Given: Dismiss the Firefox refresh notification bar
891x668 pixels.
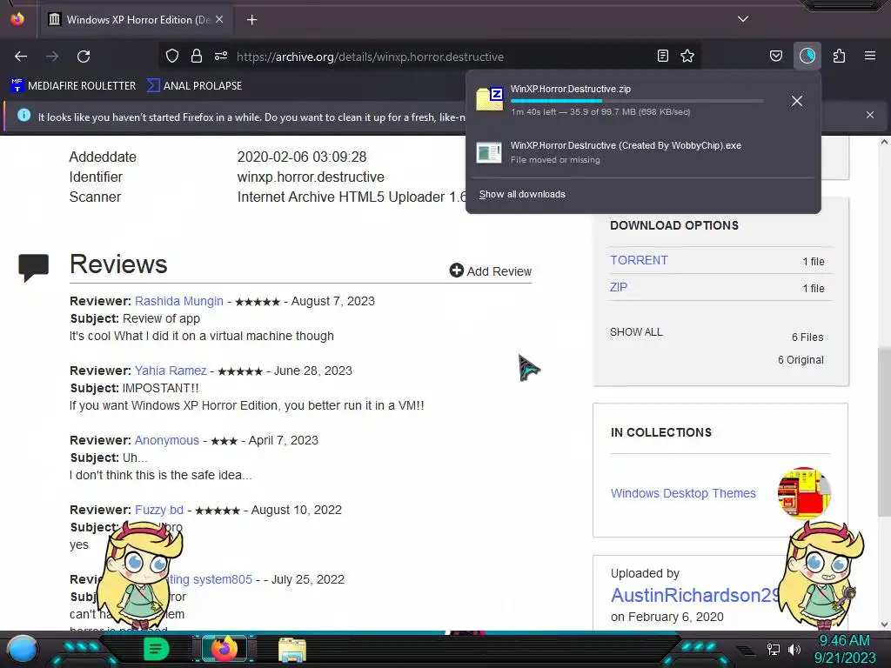Looking at the screenshot, I should coord(870,115).
